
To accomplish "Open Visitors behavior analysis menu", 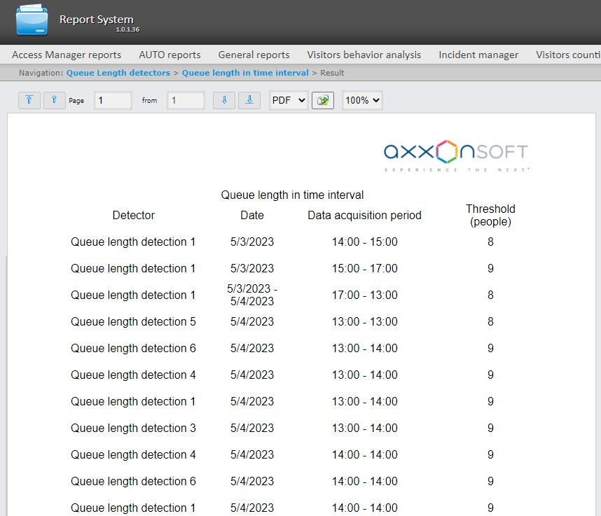I will 364,55.
